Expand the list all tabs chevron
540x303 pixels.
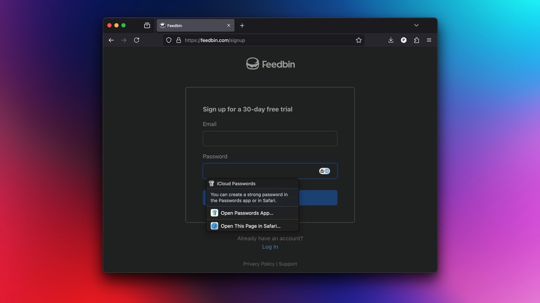[416, 26]
